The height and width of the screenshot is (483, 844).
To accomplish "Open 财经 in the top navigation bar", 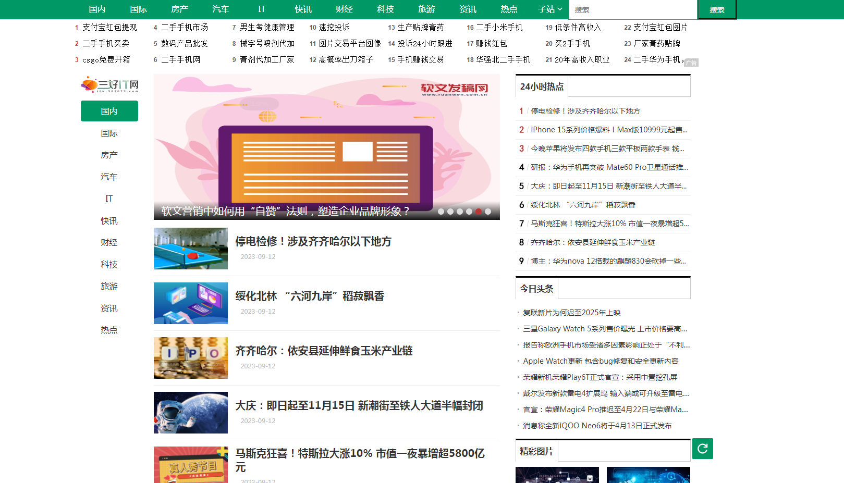I will pos(344,9).
